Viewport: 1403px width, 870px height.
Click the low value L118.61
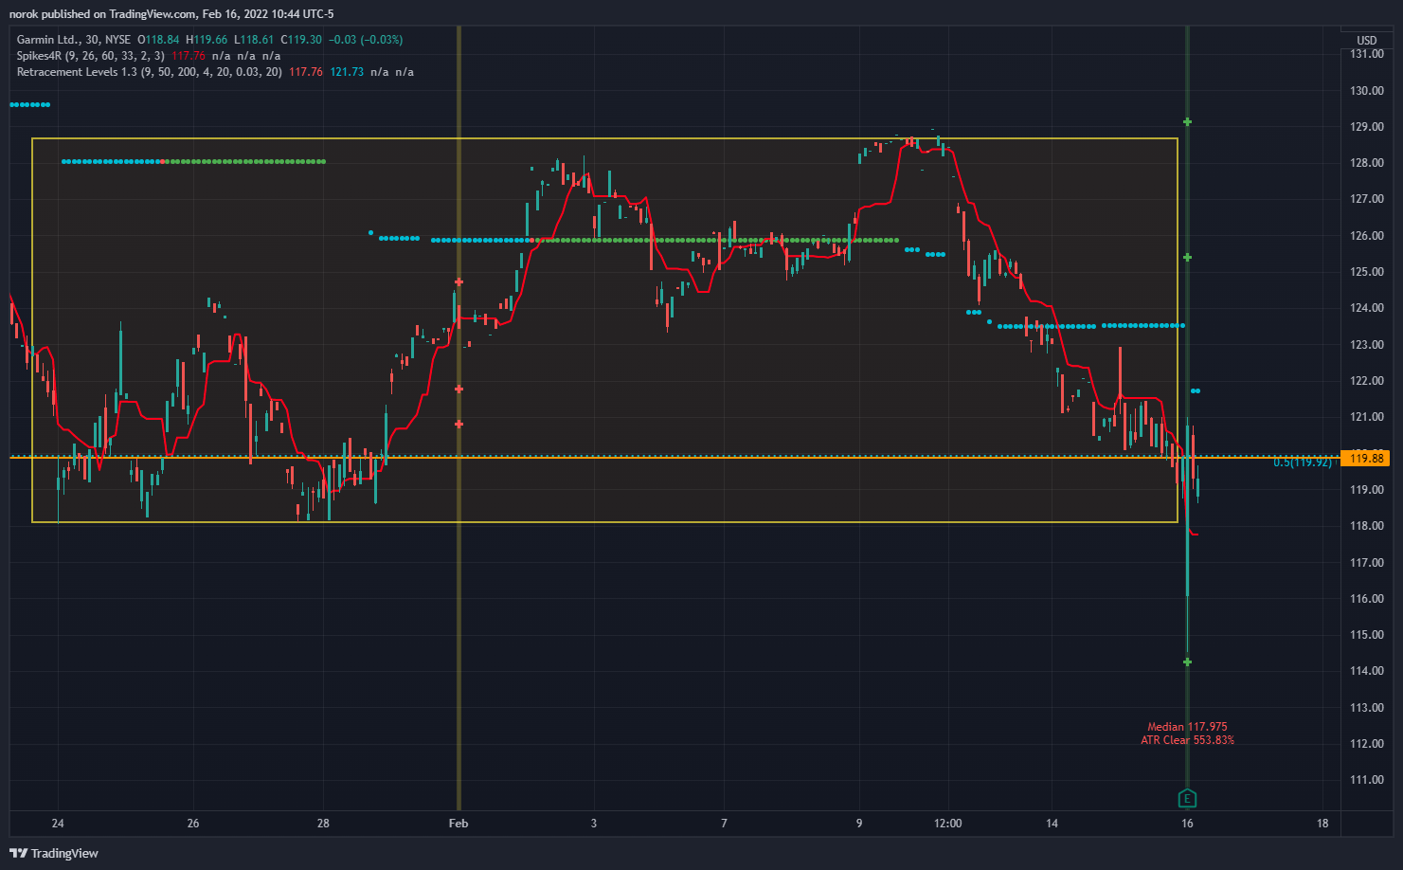(254, 40)
